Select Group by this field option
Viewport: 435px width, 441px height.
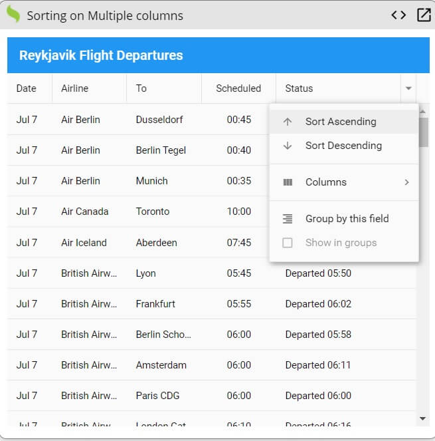click(x=347, y=219)
